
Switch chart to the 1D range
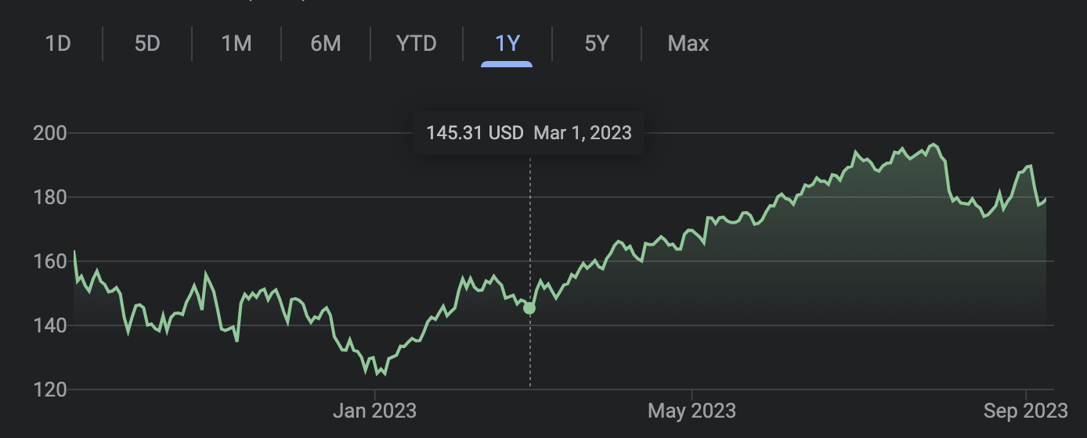tap(59, 43)
